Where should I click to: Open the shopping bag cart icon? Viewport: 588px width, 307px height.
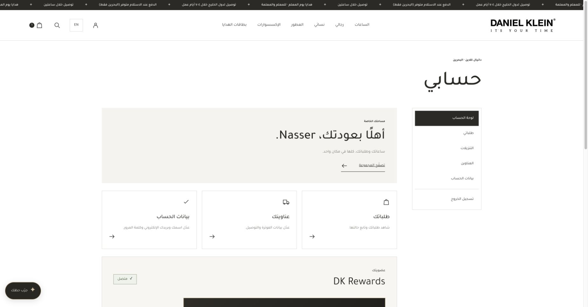tap(39, 25)
